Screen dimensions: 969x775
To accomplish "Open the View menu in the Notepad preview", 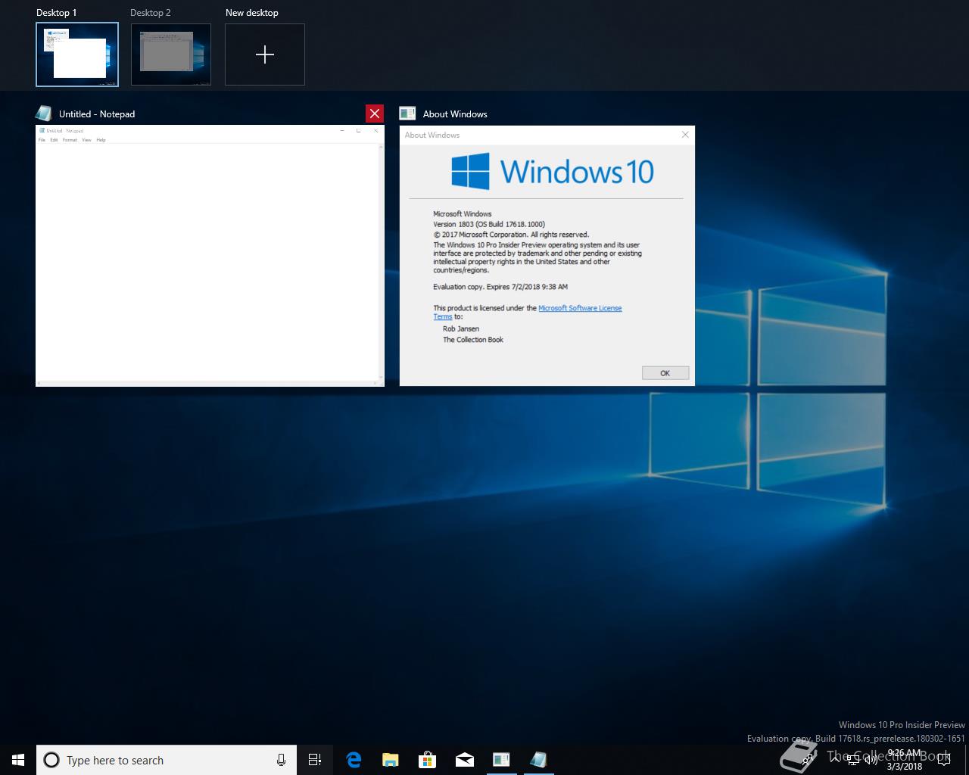I will click(x=86, y=140).
